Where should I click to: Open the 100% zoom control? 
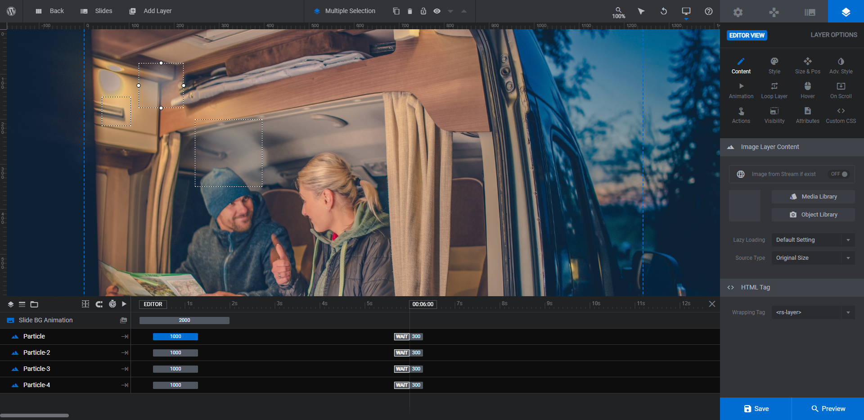(619, 13)
